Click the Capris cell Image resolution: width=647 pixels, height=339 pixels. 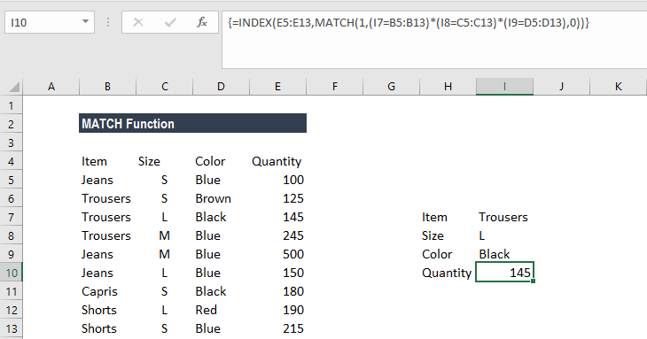tap(99, 291)
